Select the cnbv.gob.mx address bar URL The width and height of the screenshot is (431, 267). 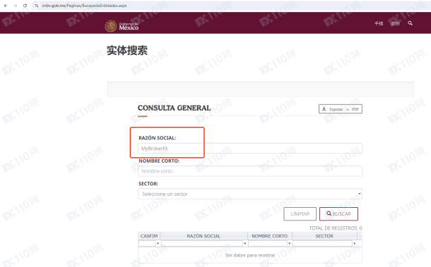84,6
